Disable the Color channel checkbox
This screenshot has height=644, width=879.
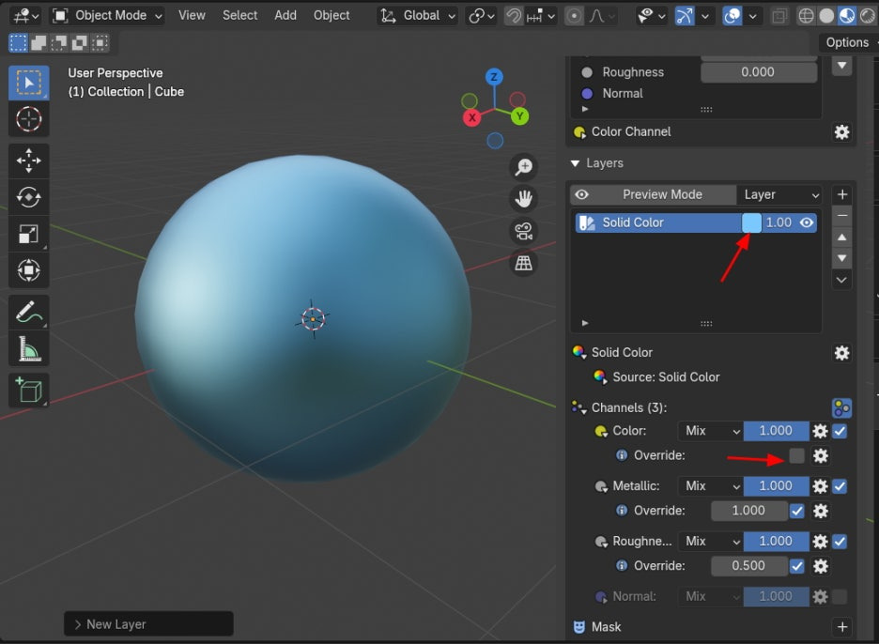point(840,431)
